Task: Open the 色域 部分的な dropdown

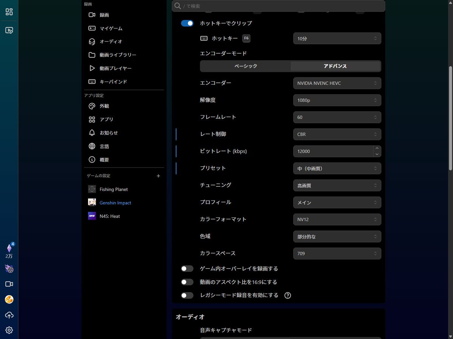Action: (337, 237)
